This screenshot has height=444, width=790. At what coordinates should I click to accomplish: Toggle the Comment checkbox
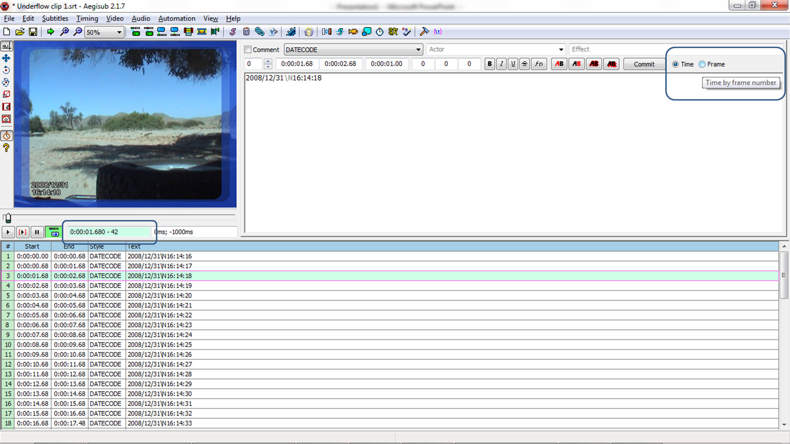pos(248,50)
